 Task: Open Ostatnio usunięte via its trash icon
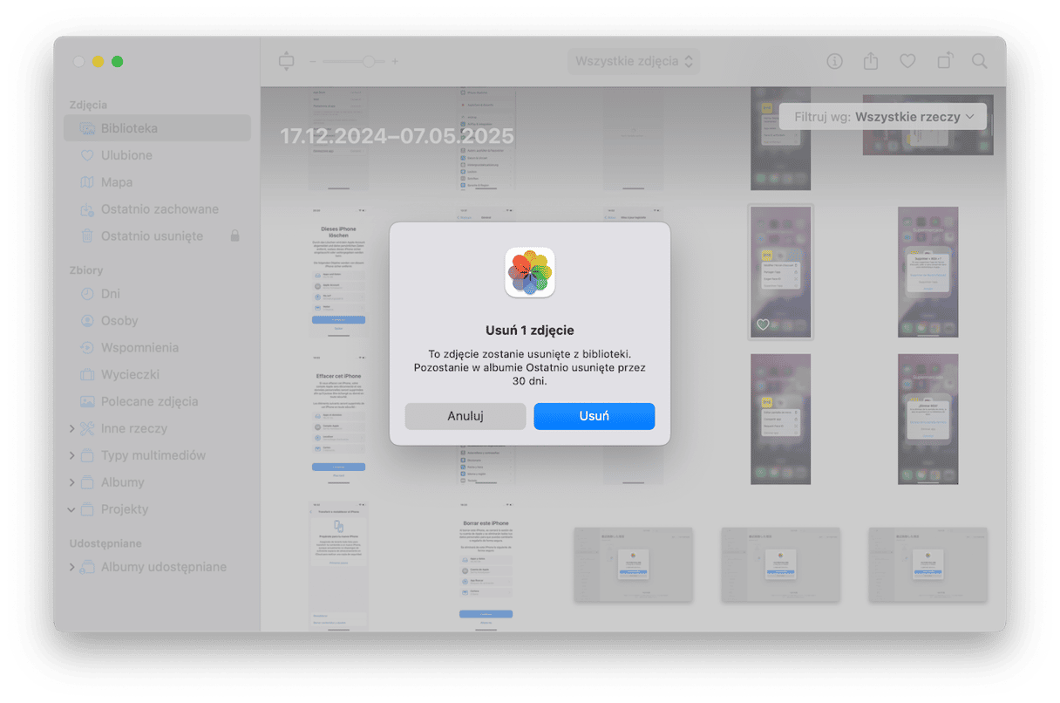click(x=87, y=236)
